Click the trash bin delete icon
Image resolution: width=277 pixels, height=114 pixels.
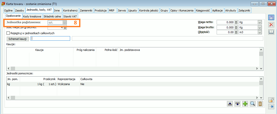[260, 104]
